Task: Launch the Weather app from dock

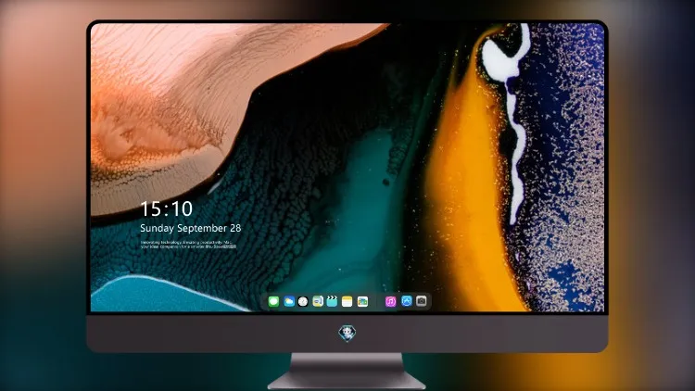Action: (289, 301)
